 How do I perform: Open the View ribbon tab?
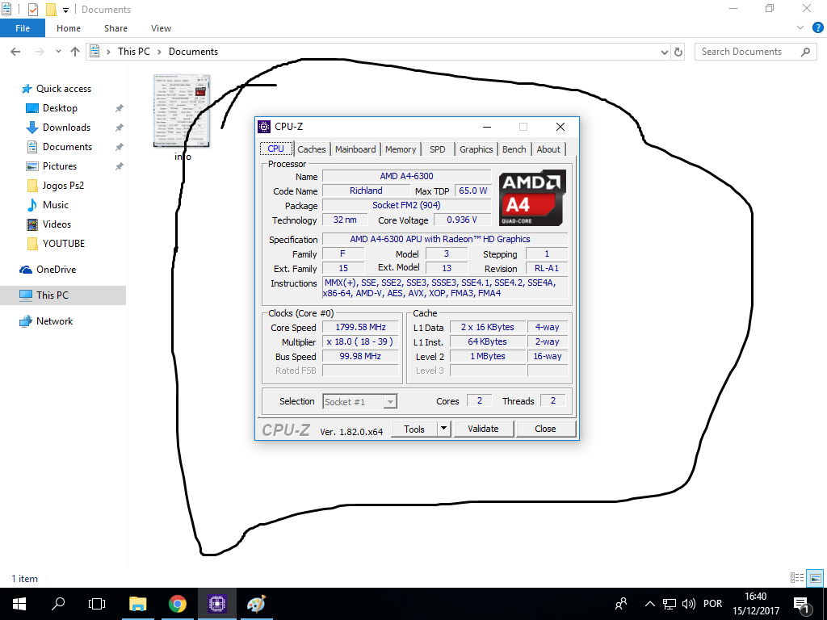[x=161, y=28]
